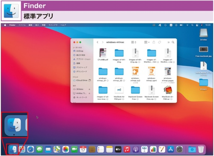Select the windows-m1mac_01 folder
Viewport: 214px width, 156px height.
tap(103, 74)
